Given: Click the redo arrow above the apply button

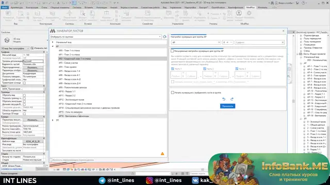Looking at the screenshot, I should [x=232, y=99].
